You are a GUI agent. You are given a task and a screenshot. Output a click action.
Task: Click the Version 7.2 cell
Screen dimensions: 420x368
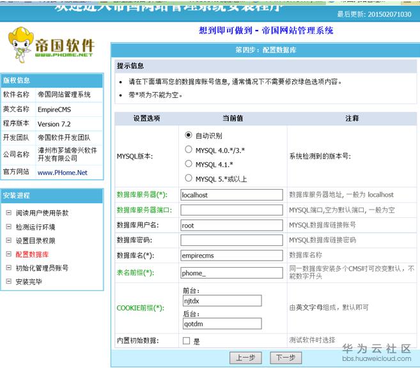pos(69,124)
